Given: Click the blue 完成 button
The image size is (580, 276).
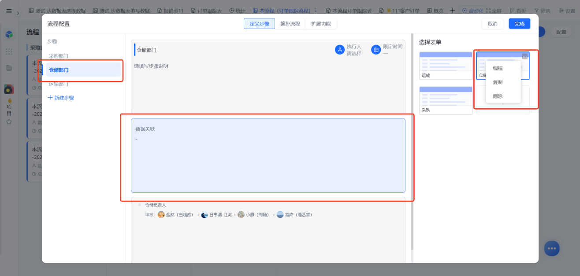Looking at the screenshot, I should click(x=520, y=24).
